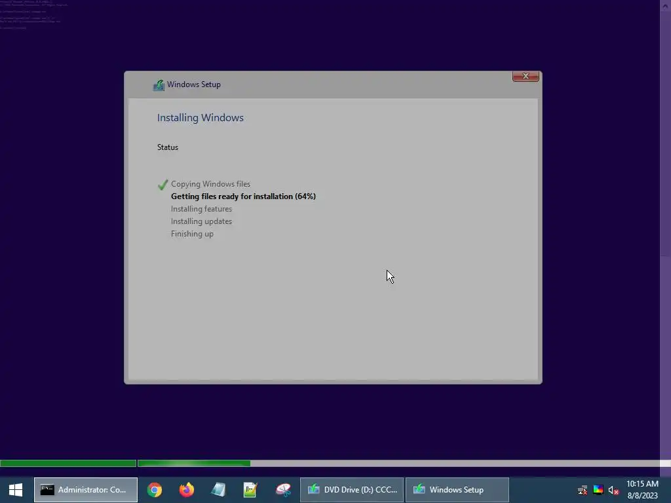
Task: Open the notebook app icon in taskbar
Action: tap(218, 490)
